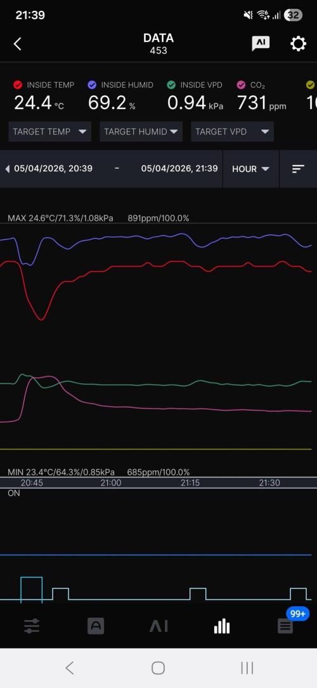
Task: Toggle the CO2 series checkbox
Action: 241,84
